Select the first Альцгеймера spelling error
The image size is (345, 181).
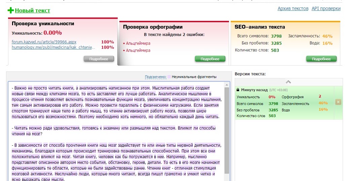(x=138, y=43)
